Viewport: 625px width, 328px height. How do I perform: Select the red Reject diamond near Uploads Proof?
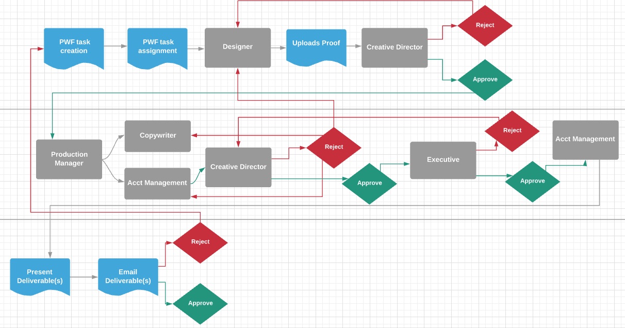[485, 25]
